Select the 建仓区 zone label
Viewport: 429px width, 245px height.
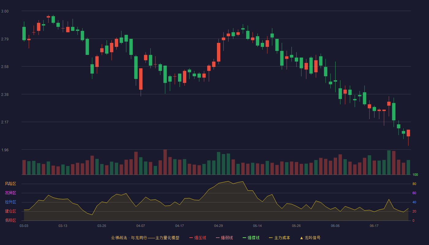click(x=10, y=211)
